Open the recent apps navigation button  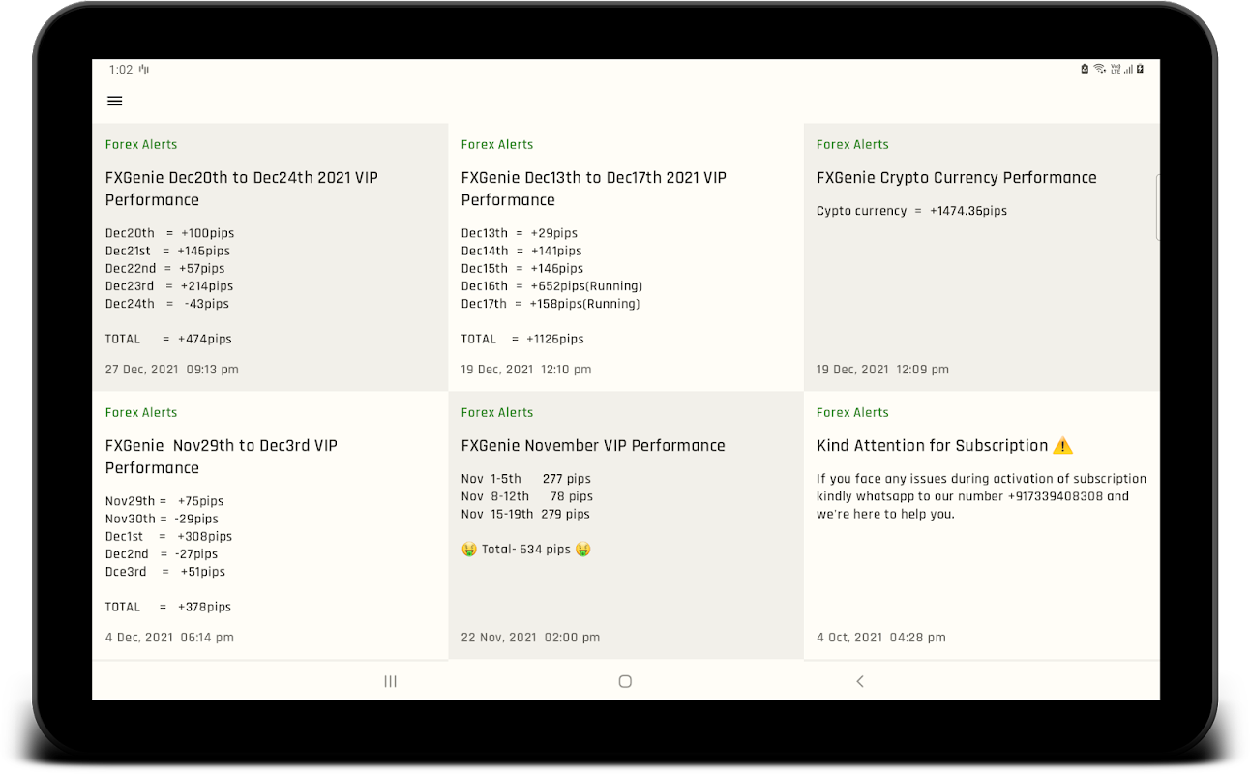coord(391,681)
